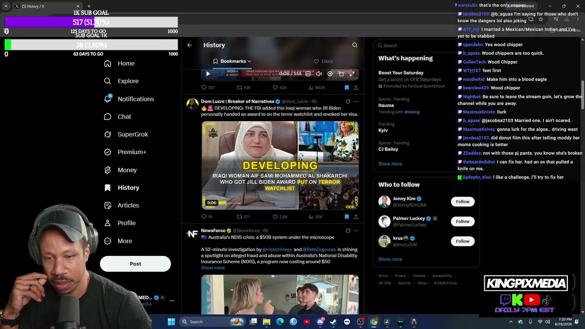Viewport: 585px width, 329px height.
Task: Mute the video using the volume icon
Action: [x=319, y=74]
